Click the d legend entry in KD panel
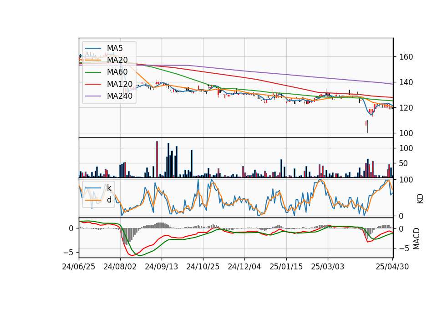This screenshot has height=314, width=437. click(109, 200)
